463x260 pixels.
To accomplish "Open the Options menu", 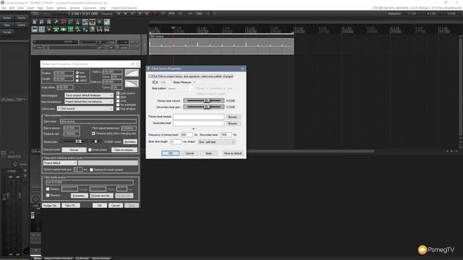I will [61, 8].
